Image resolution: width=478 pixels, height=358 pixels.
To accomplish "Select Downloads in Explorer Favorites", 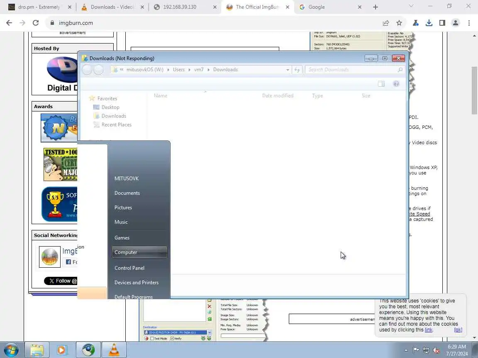I will click(114, 116).
